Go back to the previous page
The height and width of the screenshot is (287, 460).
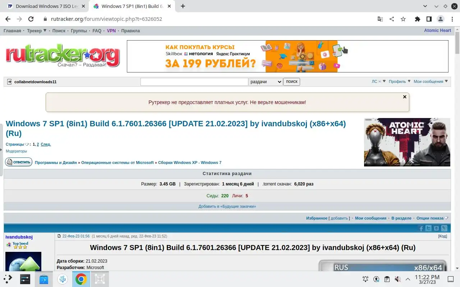8,19
